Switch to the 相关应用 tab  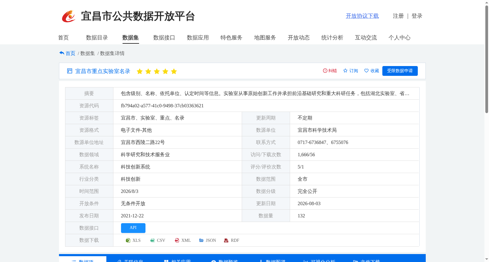pos(177,260)
